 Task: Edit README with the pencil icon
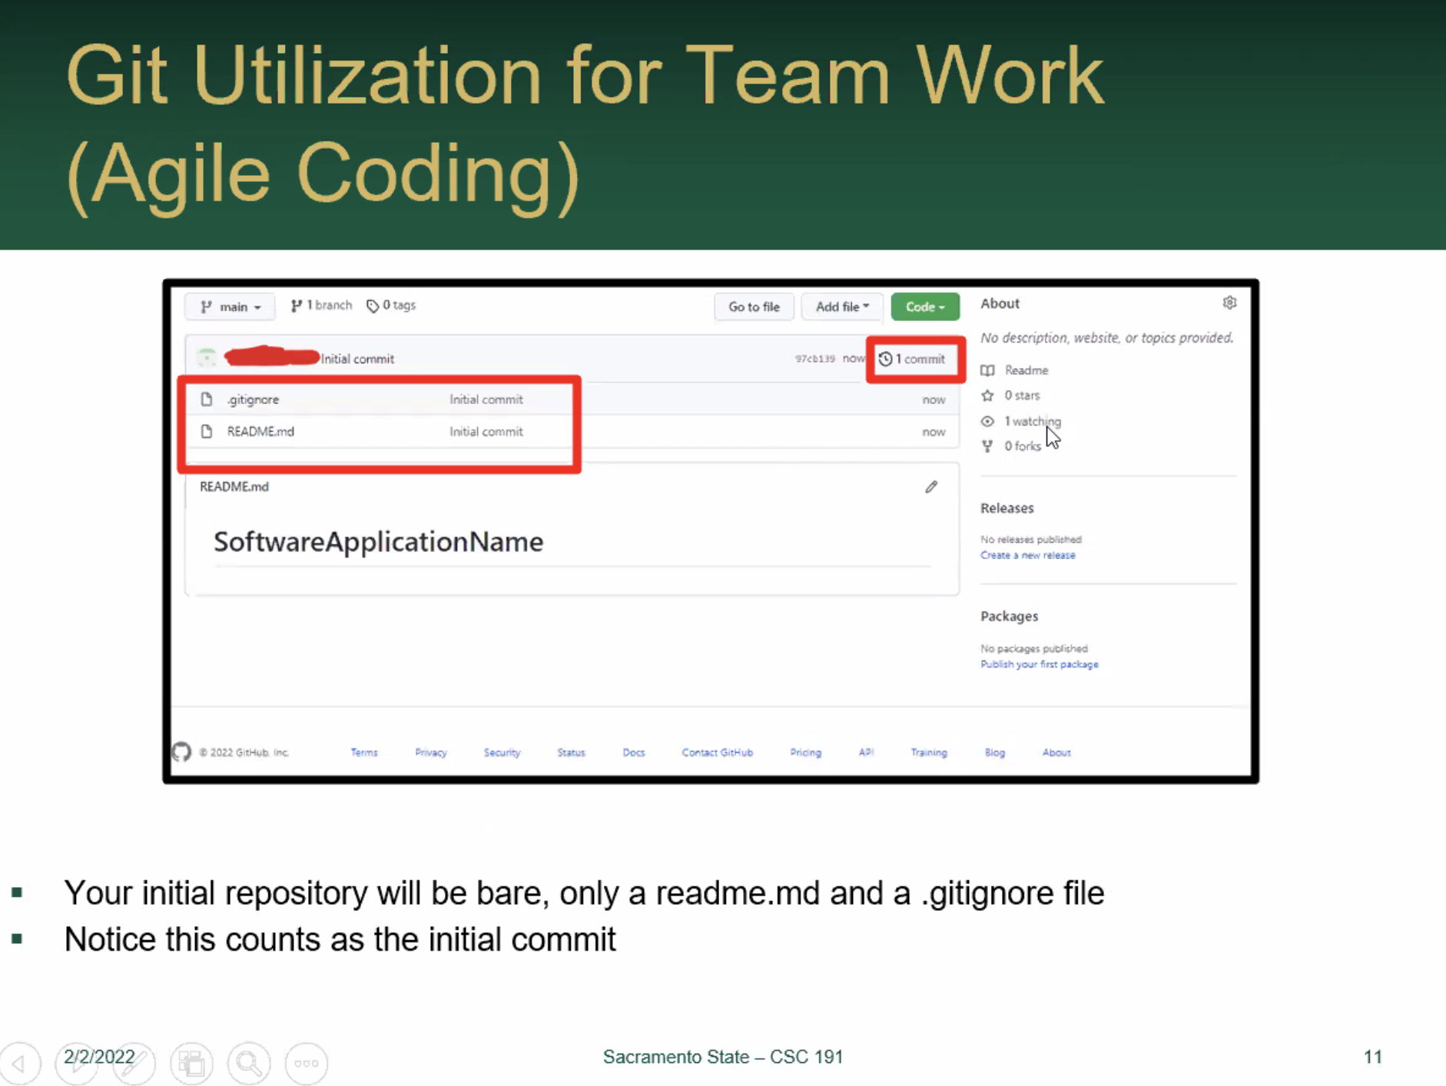(x=931, y=487)
